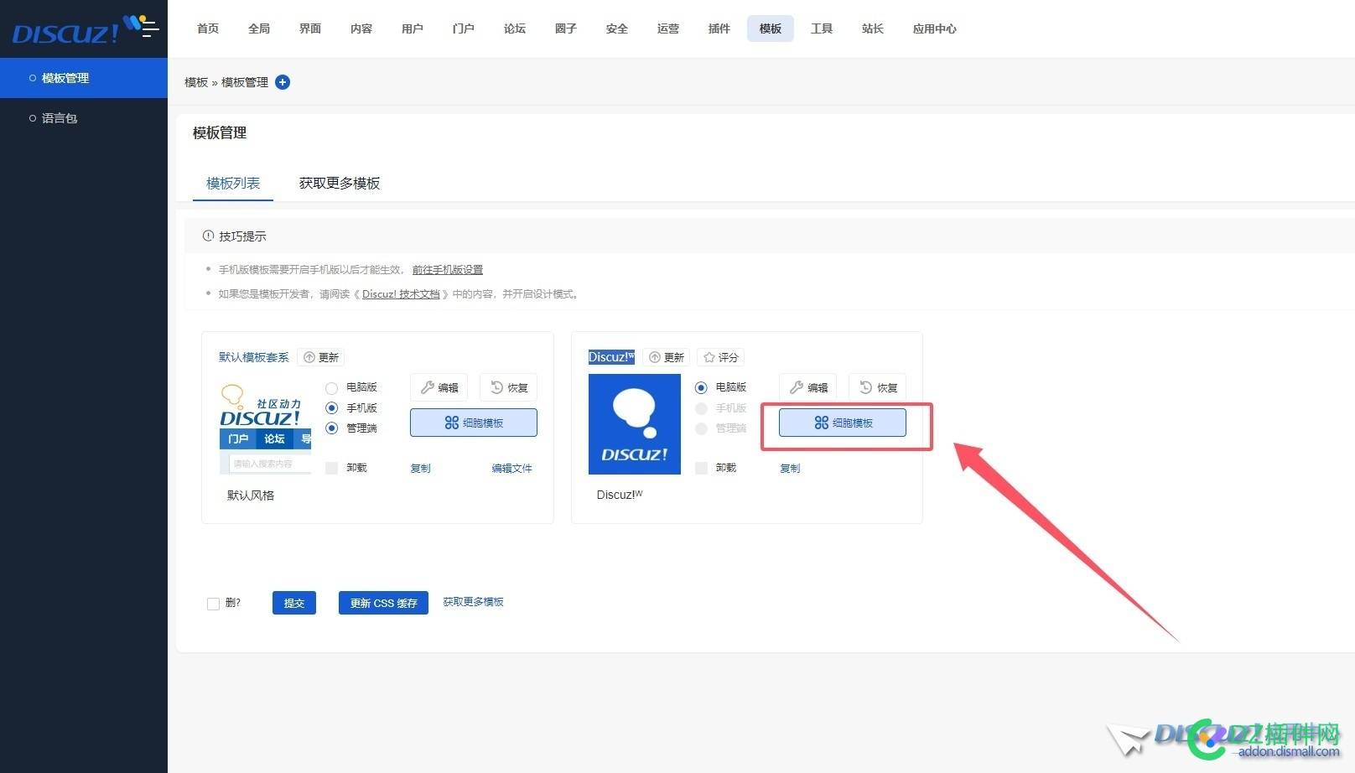Click 编辑 wrench button on default template card
The image size is (1355, 773).
439,387
